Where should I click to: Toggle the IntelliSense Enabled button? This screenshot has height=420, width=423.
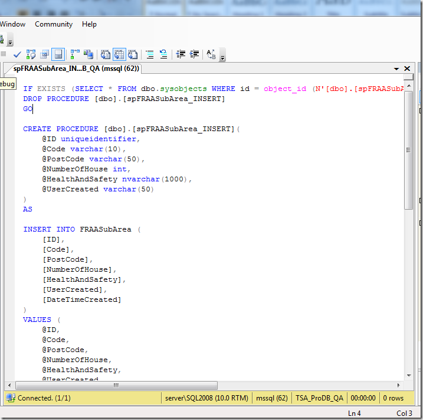click(58, 54)
